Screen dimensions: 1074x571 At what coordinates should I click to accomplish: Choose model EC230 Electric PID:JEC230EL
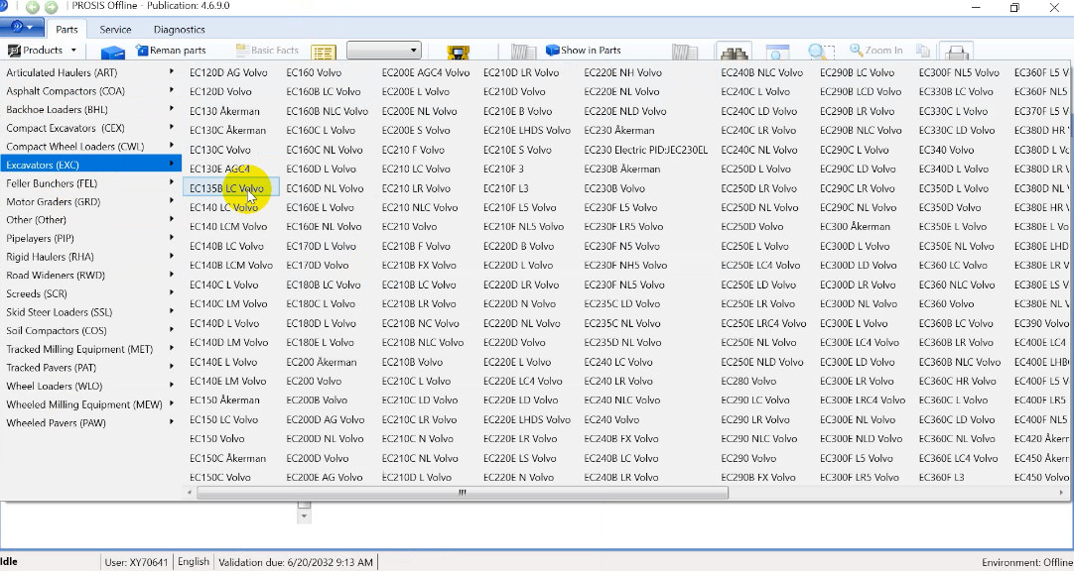[x=646, y=150]
